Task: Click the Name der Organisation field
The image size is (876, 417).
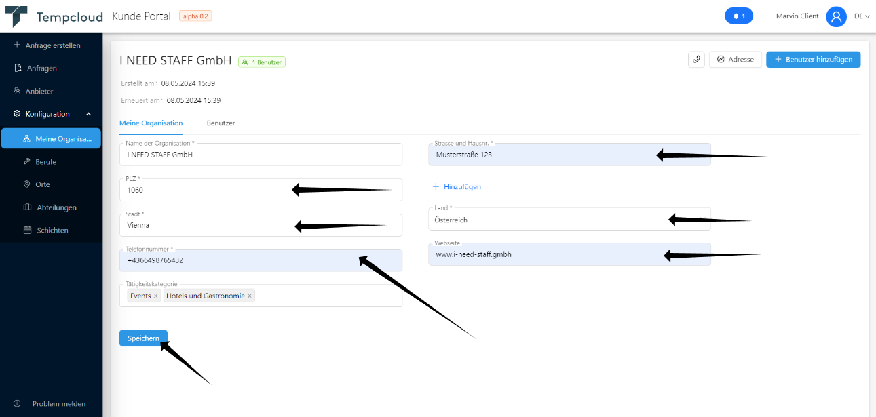Action: click(261, 155)
